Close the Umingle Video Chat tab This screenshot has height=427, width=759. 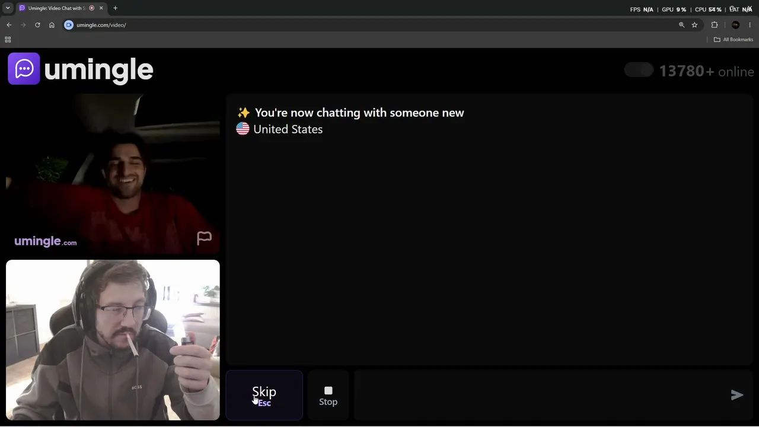coord(101,8)
